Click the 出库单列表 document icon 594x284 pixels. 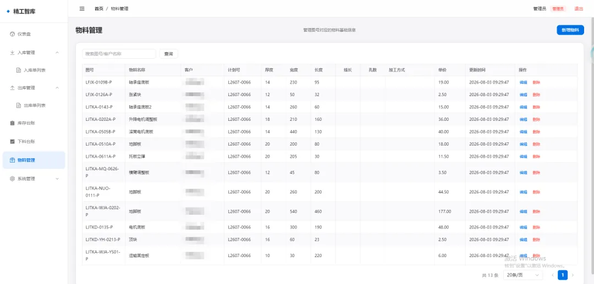tap(19, 105)
